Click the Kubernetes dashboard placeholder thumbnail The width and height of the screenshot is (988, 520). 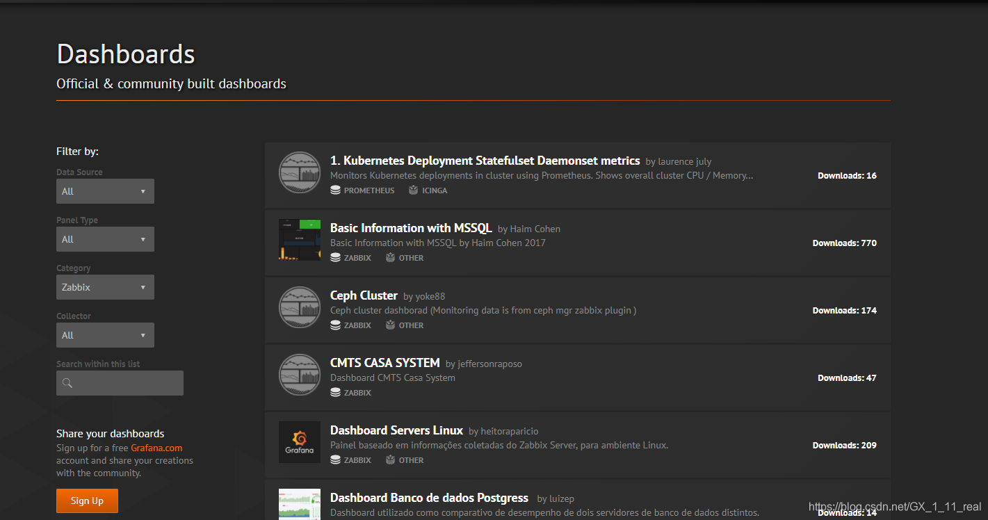tap(300, 172)
